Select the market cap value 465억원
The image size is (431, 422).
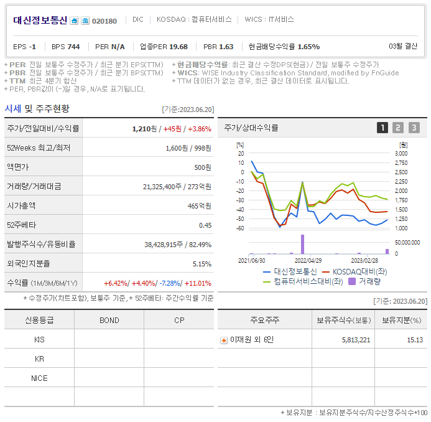pyautogui.click(x=199, y=206)
